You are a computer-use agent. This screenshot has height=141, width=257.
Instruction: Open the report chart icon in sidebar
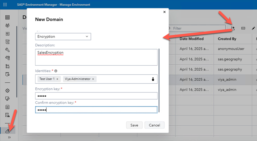tap(7, 115)
